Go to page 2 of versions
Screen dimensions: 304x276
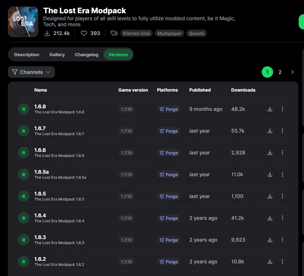click(280, 72)
